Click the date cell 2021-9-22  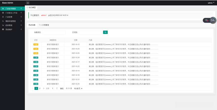pos(76,66)
